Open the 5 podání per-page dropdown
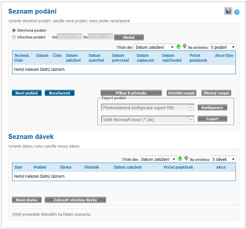The height and width of the screenshot is (229, 246). [x=222, y=47]
